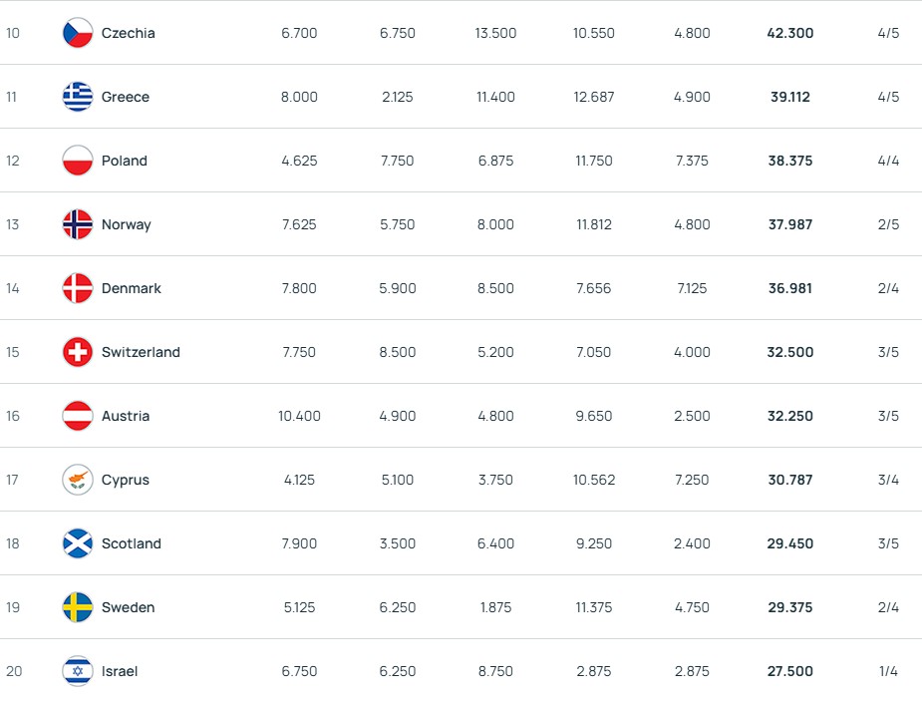Select the Switzerland country name
The width and height of the screenshot is (922, 702).
click(x=141, y=352)
